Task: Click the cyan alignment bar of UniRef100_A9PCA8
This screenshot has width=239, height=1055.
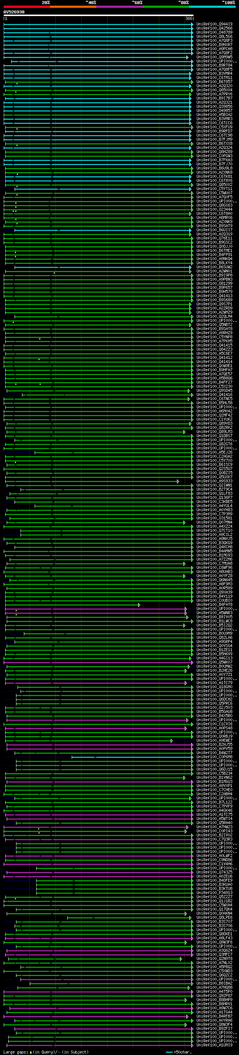Action: coord(97,49)
